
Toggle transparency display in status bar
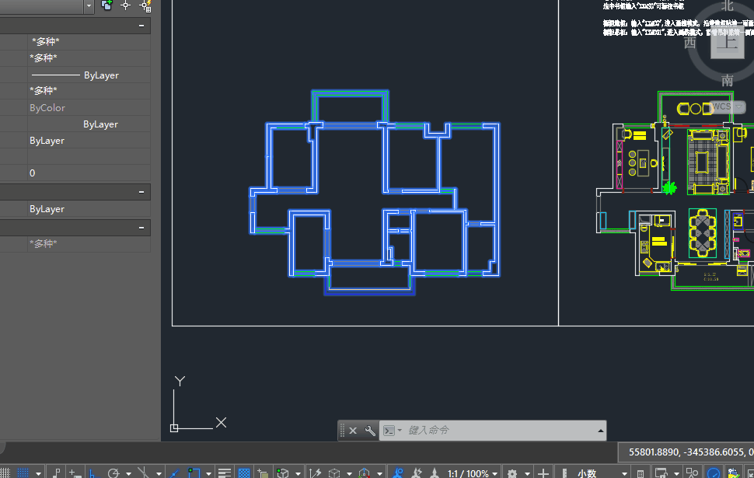pos(244,473)
